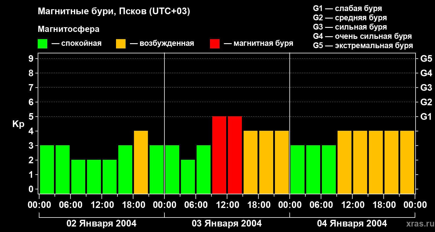The height and width of the screenshot is (232, 435).
Task: Click the green "спокойная" legend swatch
Action: [x=43, y=44]
